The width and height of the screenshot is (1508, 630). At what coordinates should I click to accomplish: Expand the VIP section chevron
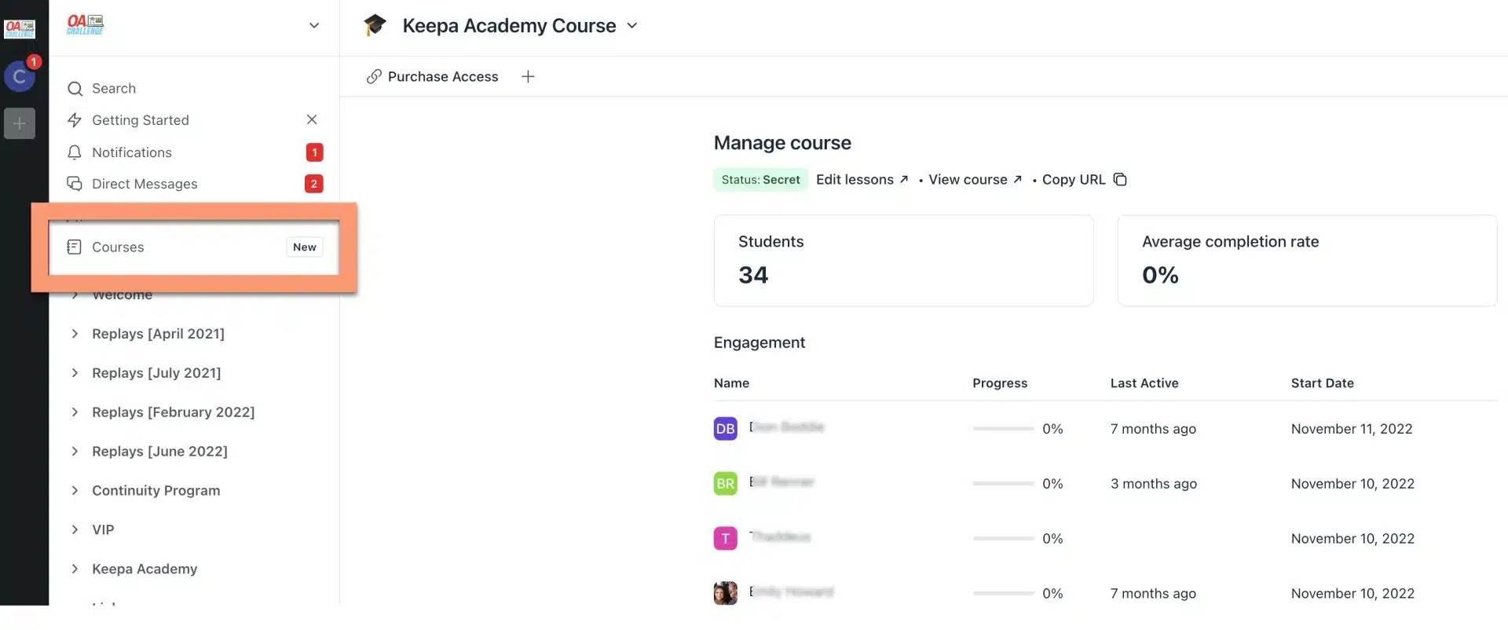[75, 530]
